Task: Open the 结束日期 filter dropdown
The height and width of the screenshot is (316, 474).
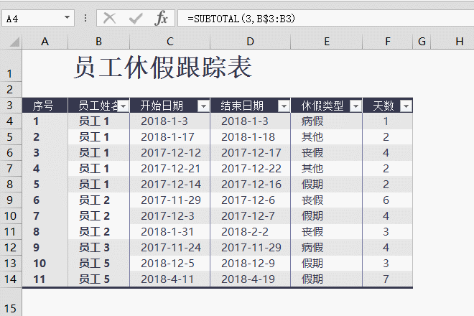Action: (x=284, y=106)
